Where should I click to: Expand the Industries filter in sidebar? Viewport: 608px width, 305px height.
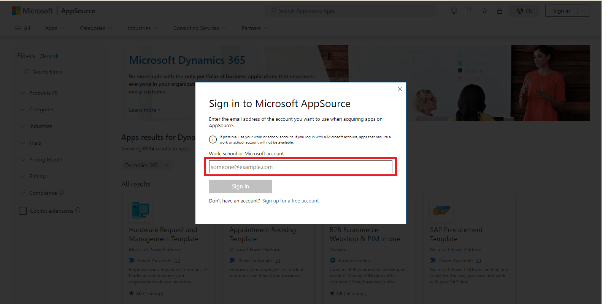point(37,126)
